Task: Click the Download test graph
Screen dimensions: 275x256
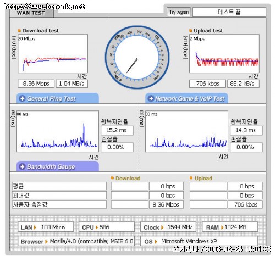Action: click(53, 53)
